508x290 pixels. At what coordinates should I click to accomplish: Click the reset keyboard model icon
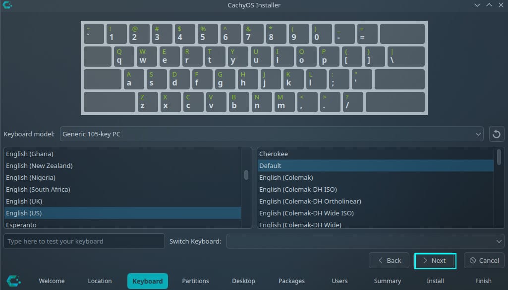click(x=497, y=134)
